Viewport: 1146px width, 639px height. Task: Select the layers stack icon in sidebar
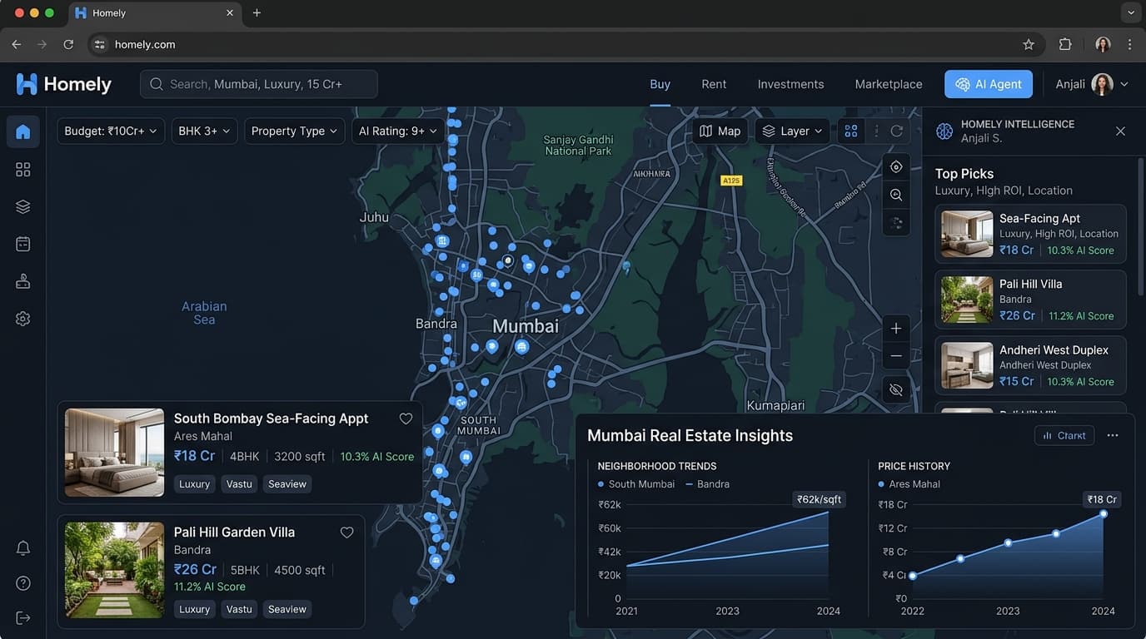coord(23,207)
